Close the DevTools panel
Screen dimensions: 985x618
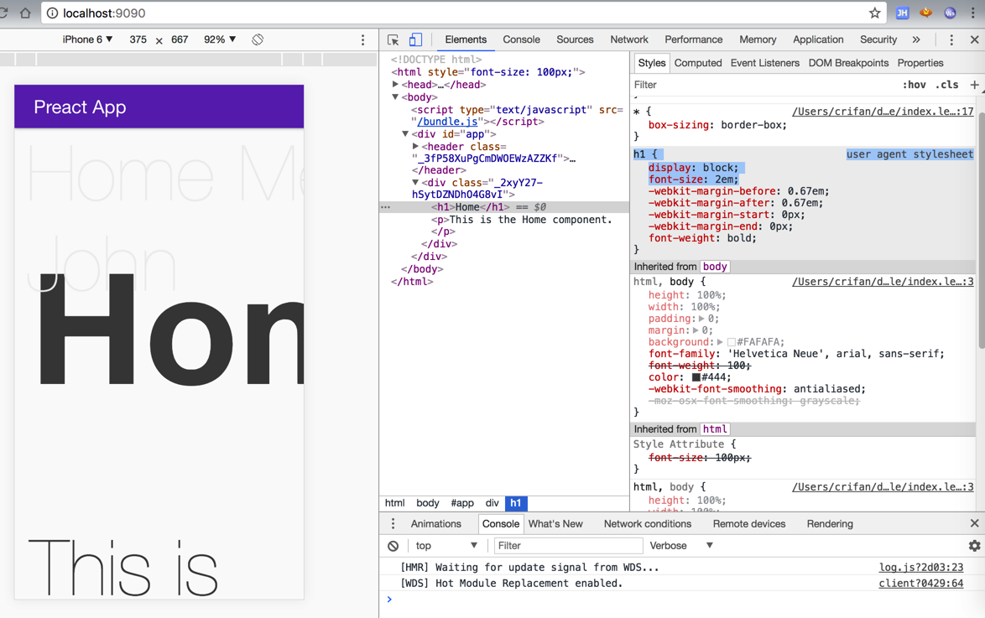(974, 39)
